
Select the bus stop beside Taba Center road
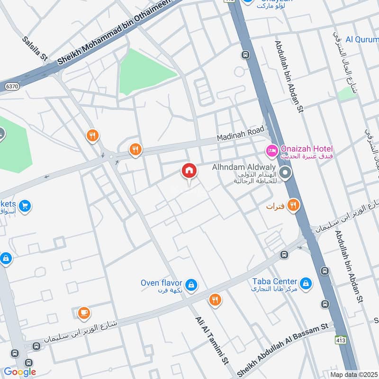pos(284,254)
